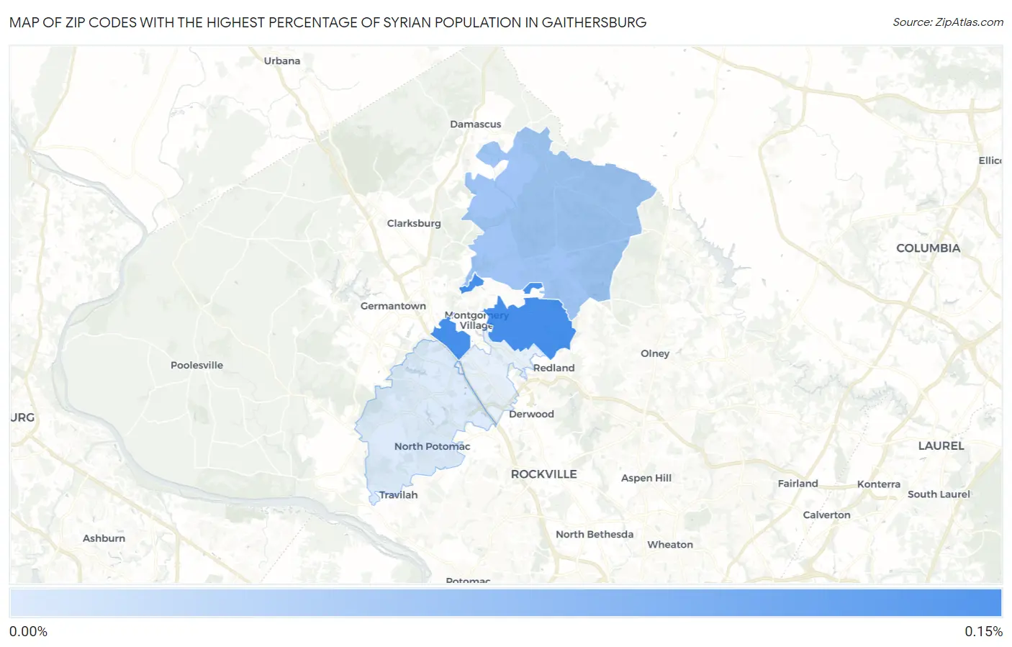
Task: Click the LAUREL city label
Action: [x=941, y=446]
